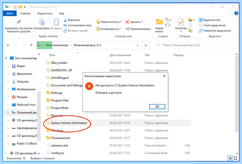Click the address bar refresh/stop X button
The width and height of the screenshot is (242, 164).
[x=146, y=45]
